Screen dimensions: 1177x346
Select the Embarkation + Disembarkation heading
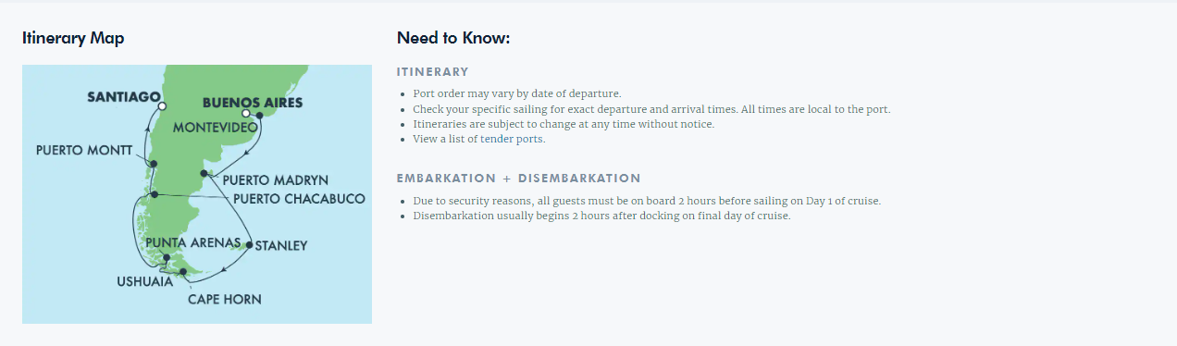519,178
